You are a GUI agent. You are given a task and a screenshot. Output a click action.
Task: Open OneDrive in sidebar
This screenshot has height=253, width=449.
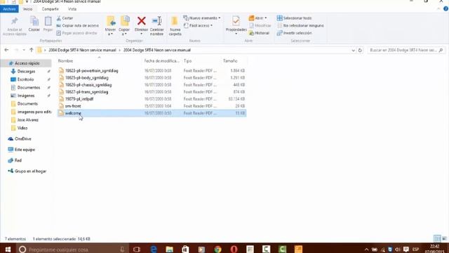click(22, 139)
